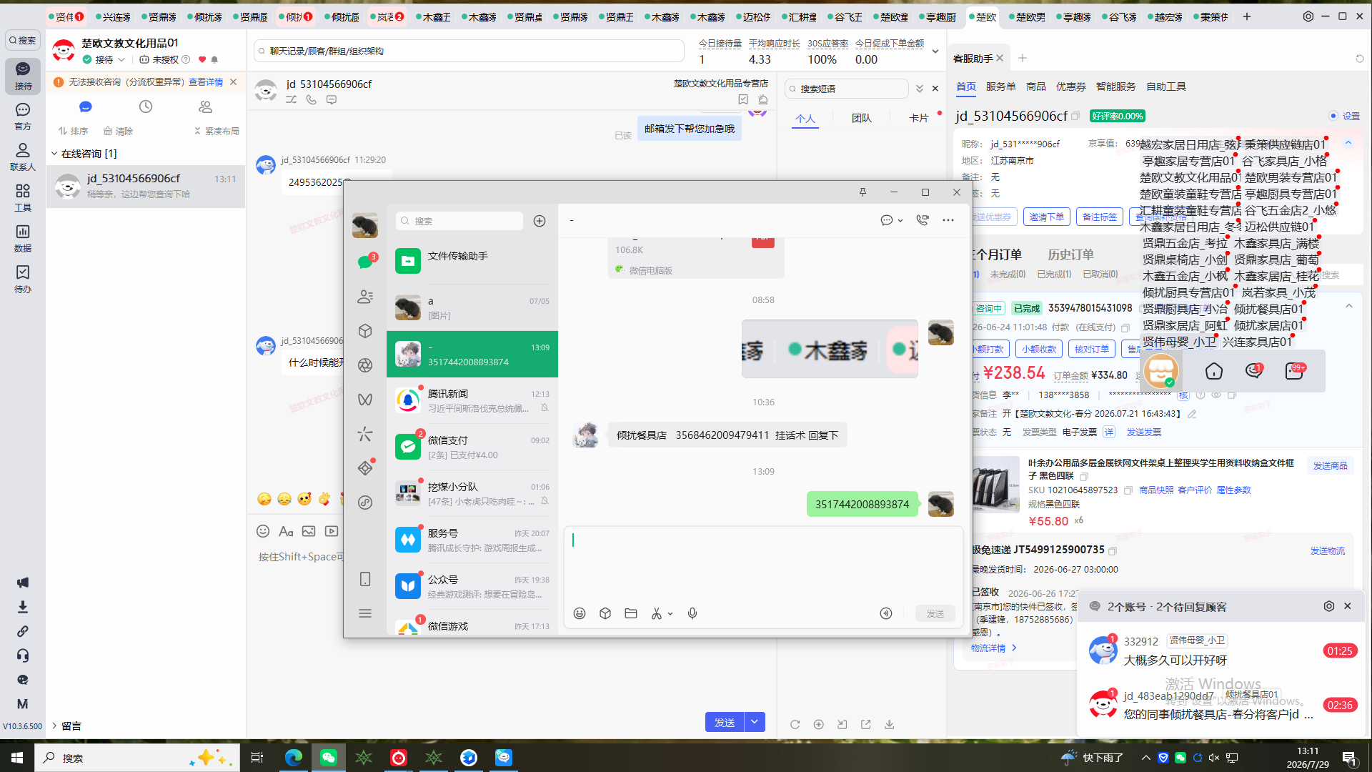Screen dimensions: 1372x772
Task: Toggle the eye icon beside the masked address
Action: 1216,395
